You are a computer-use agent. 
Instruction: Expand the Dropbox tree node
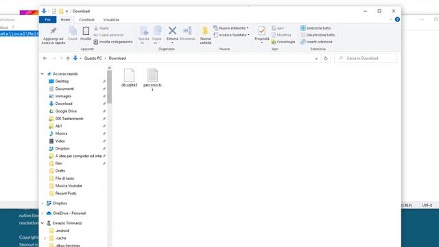pyautogui.click(x=43, y=203)
